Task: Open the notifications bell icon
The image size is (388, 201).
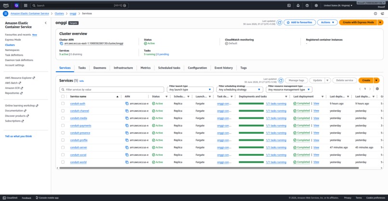Action: click(x=298, y=5)
